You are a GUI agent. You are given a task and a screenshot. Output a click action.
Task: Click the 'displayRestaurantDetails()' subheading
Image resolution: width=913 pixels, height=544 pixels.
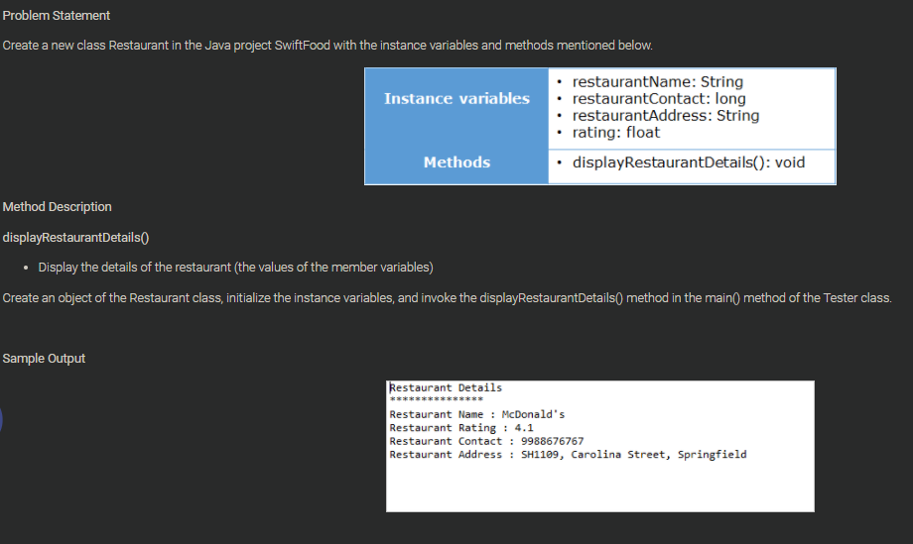coord(75,238)
